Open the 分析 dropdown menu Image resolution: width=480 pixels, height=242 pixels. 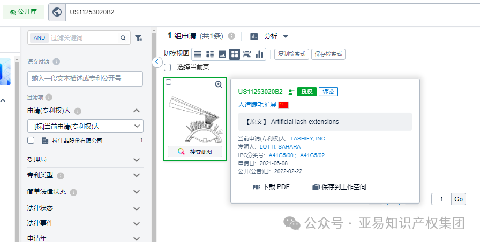click(276, 36)
